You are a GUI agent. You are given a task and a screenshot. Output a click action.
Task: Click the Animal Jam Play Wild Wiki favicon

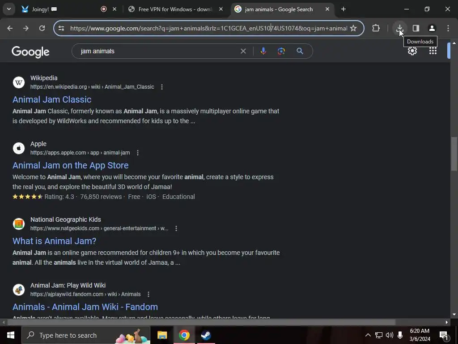click(19, 290)
